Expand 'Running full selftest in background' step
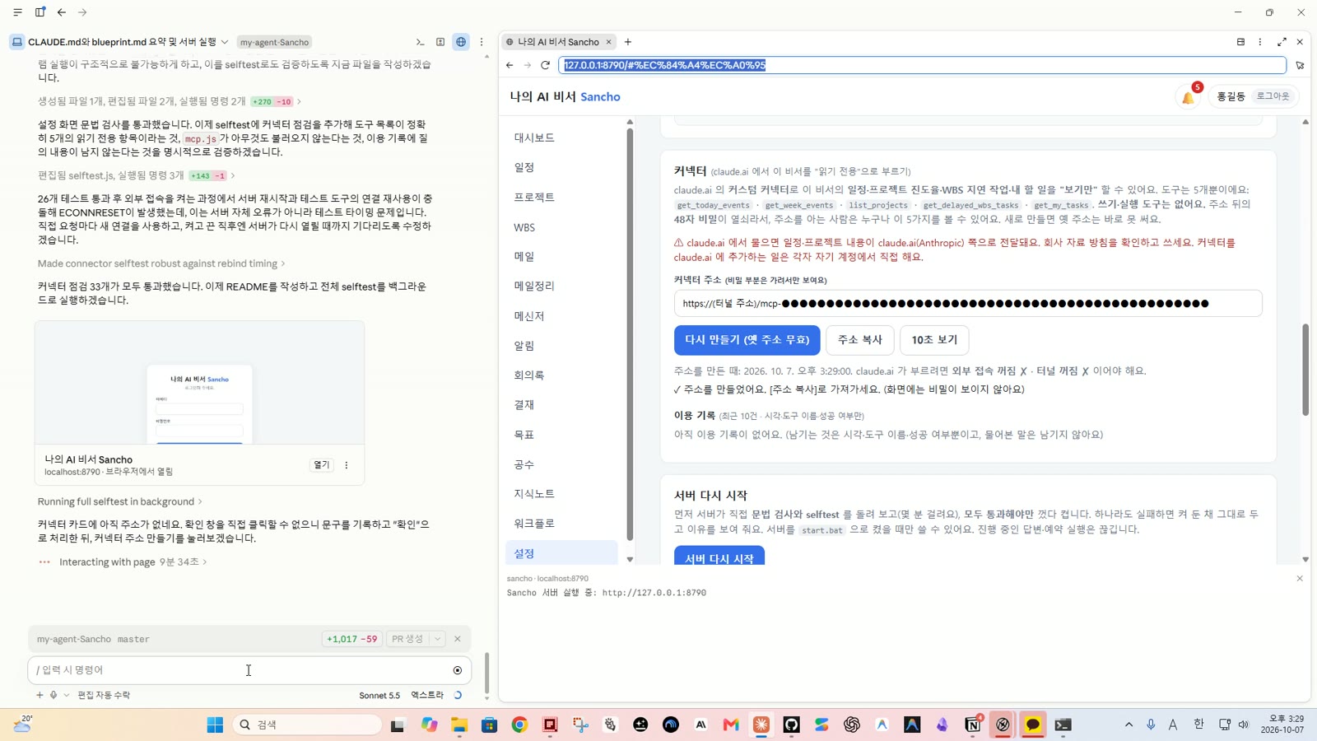 [119, 501]
